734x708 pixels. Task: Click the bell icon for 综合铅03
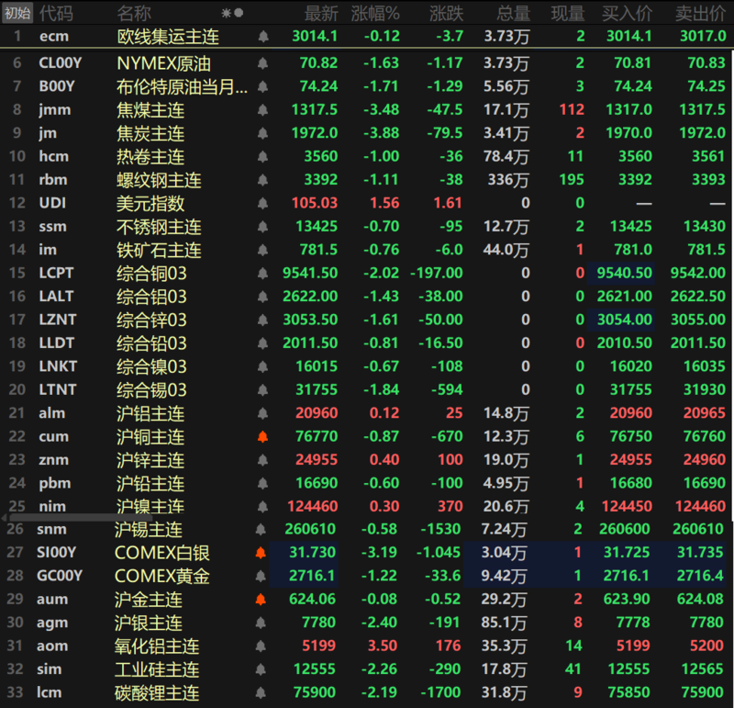pos(262,343)
